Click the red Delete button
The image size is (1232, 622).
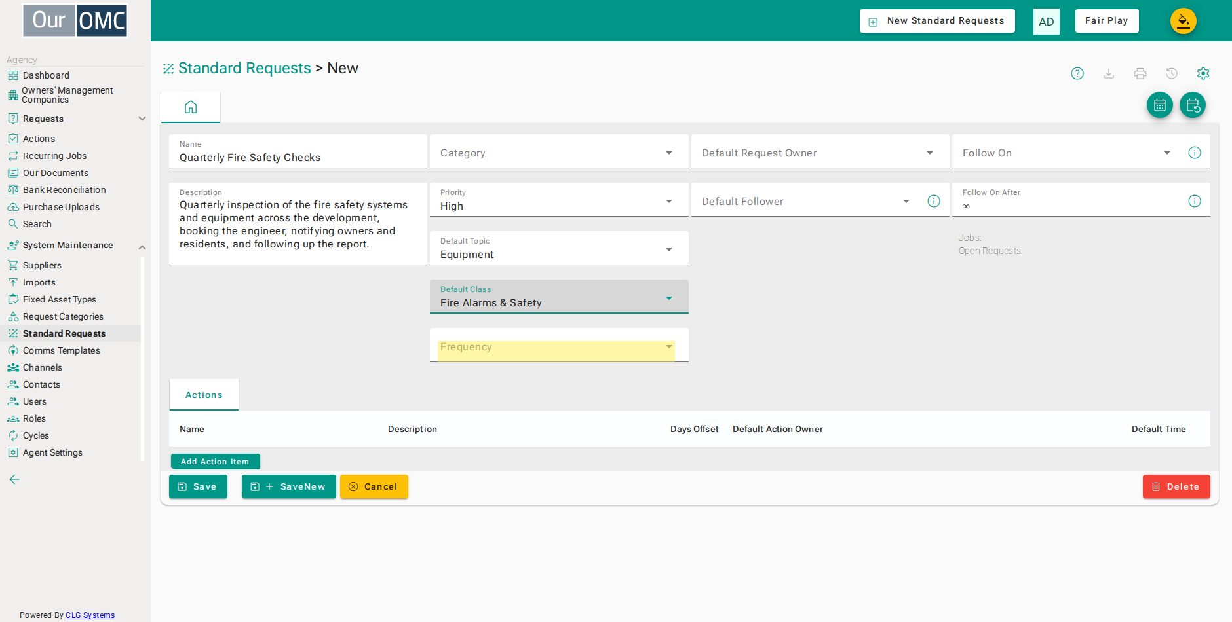click(x=1176, y=486)
